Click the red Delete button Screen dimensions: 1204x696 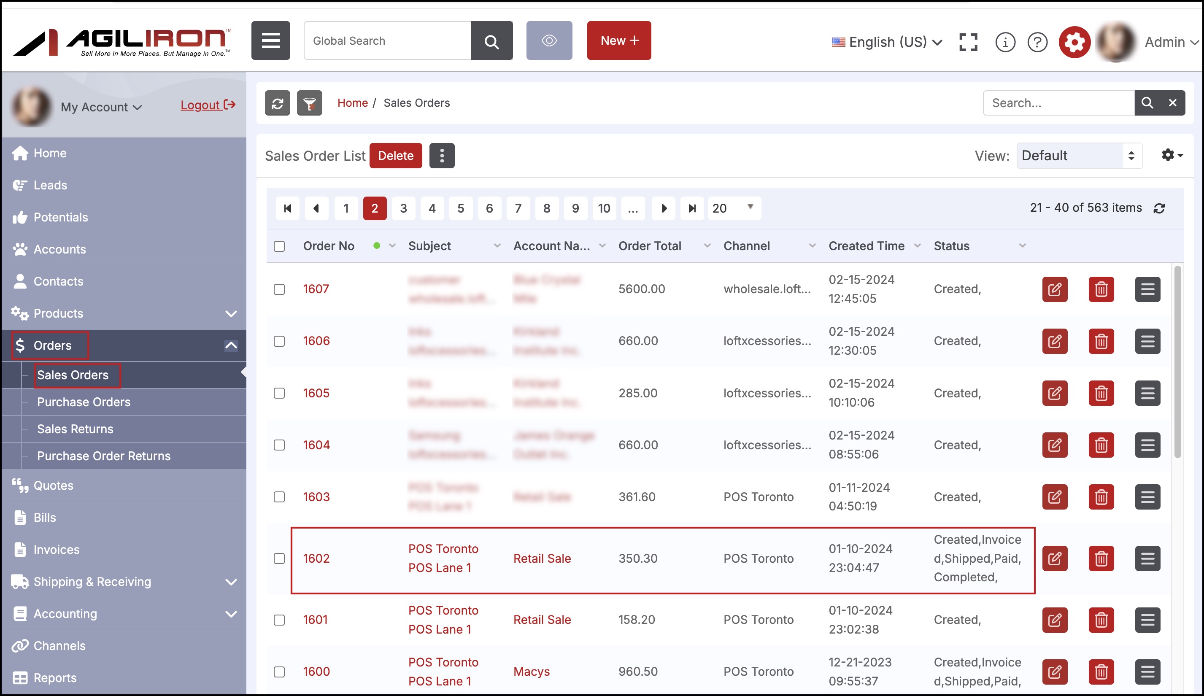(396, 156)
